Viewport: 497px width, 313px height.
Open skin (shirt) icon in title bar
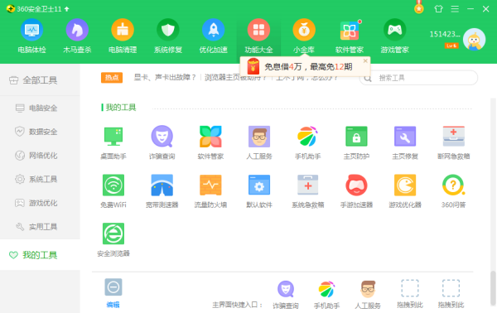tap(438, 8)
